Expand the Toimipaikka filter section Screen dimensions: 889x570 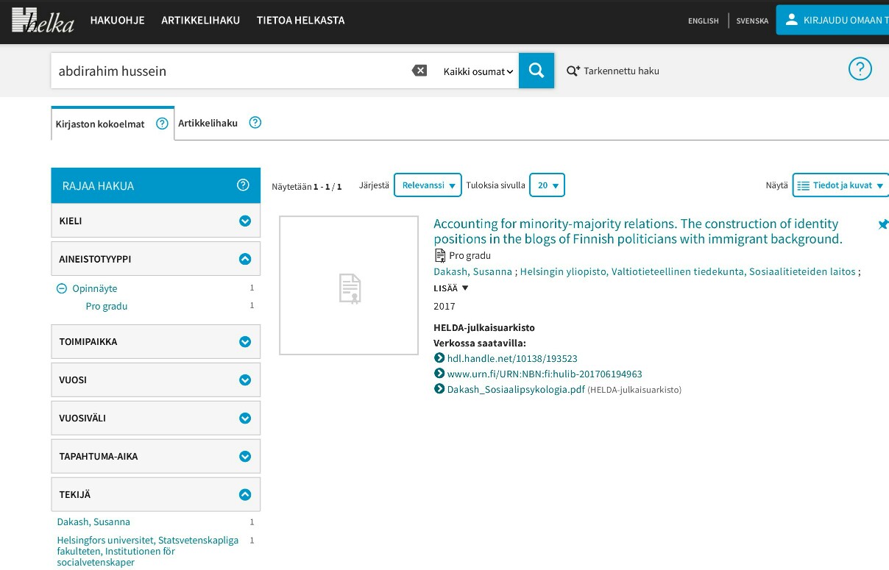point(155,341)
